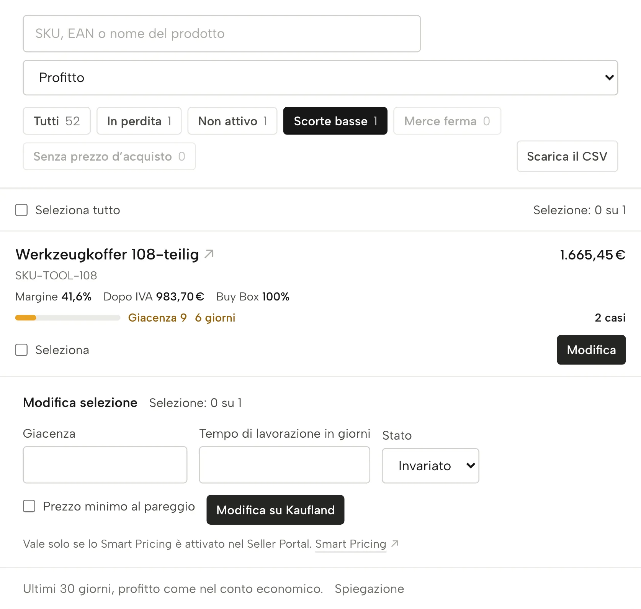The height and width of the screenshot is (609, 641).
Task: Tick the Seleziona tutto checkbox
Action: click(21, 210)
